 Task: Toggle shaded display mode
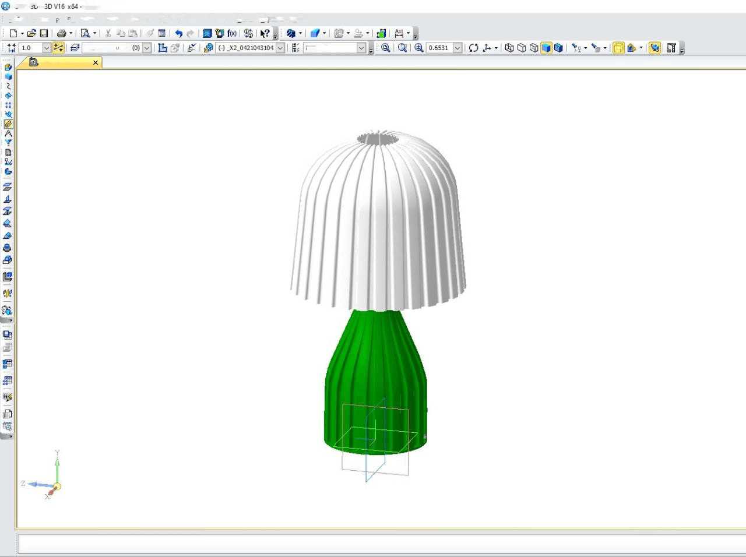(546, 48)
